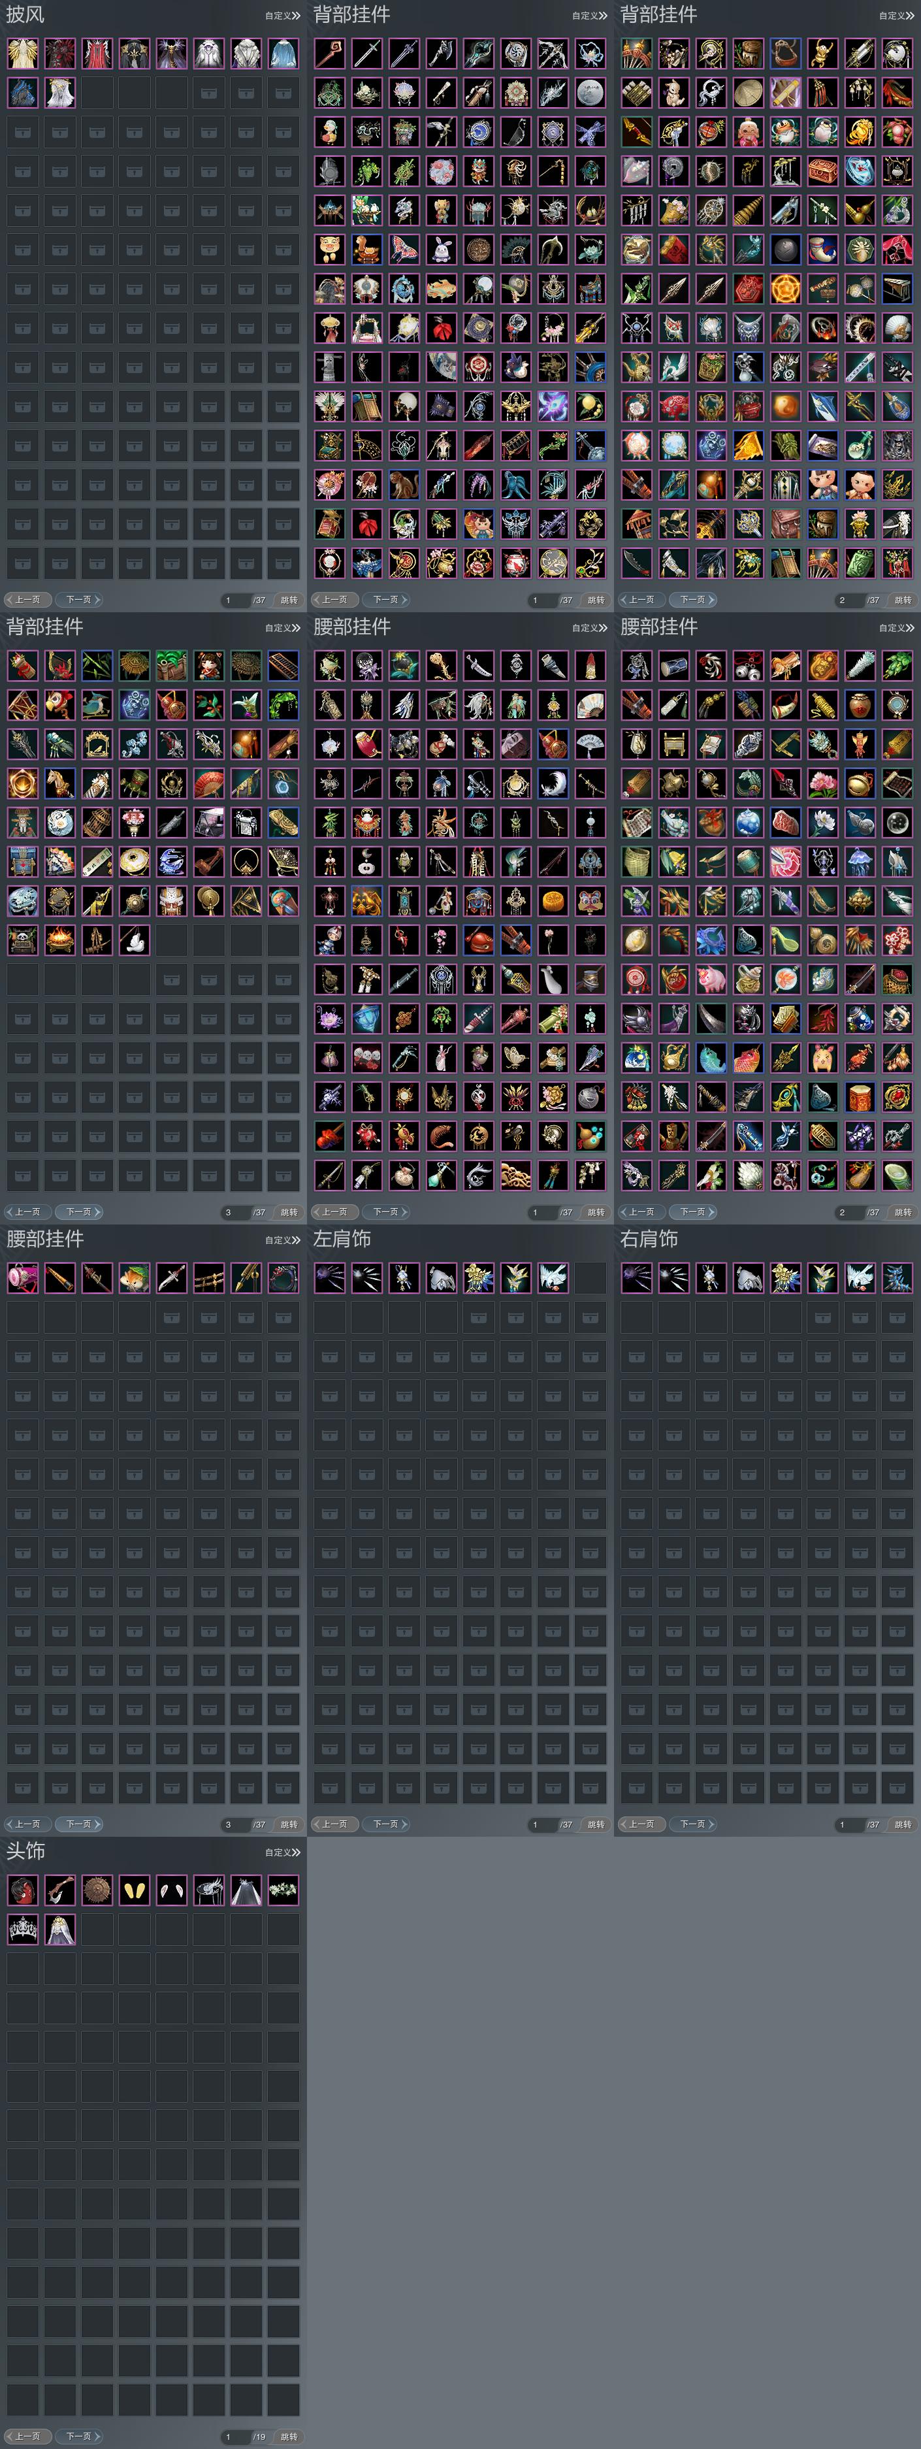Pick the bright red cape in 披风 panel
The width and height of the screenshot is (921, 2449).
[x=97, y=53]
